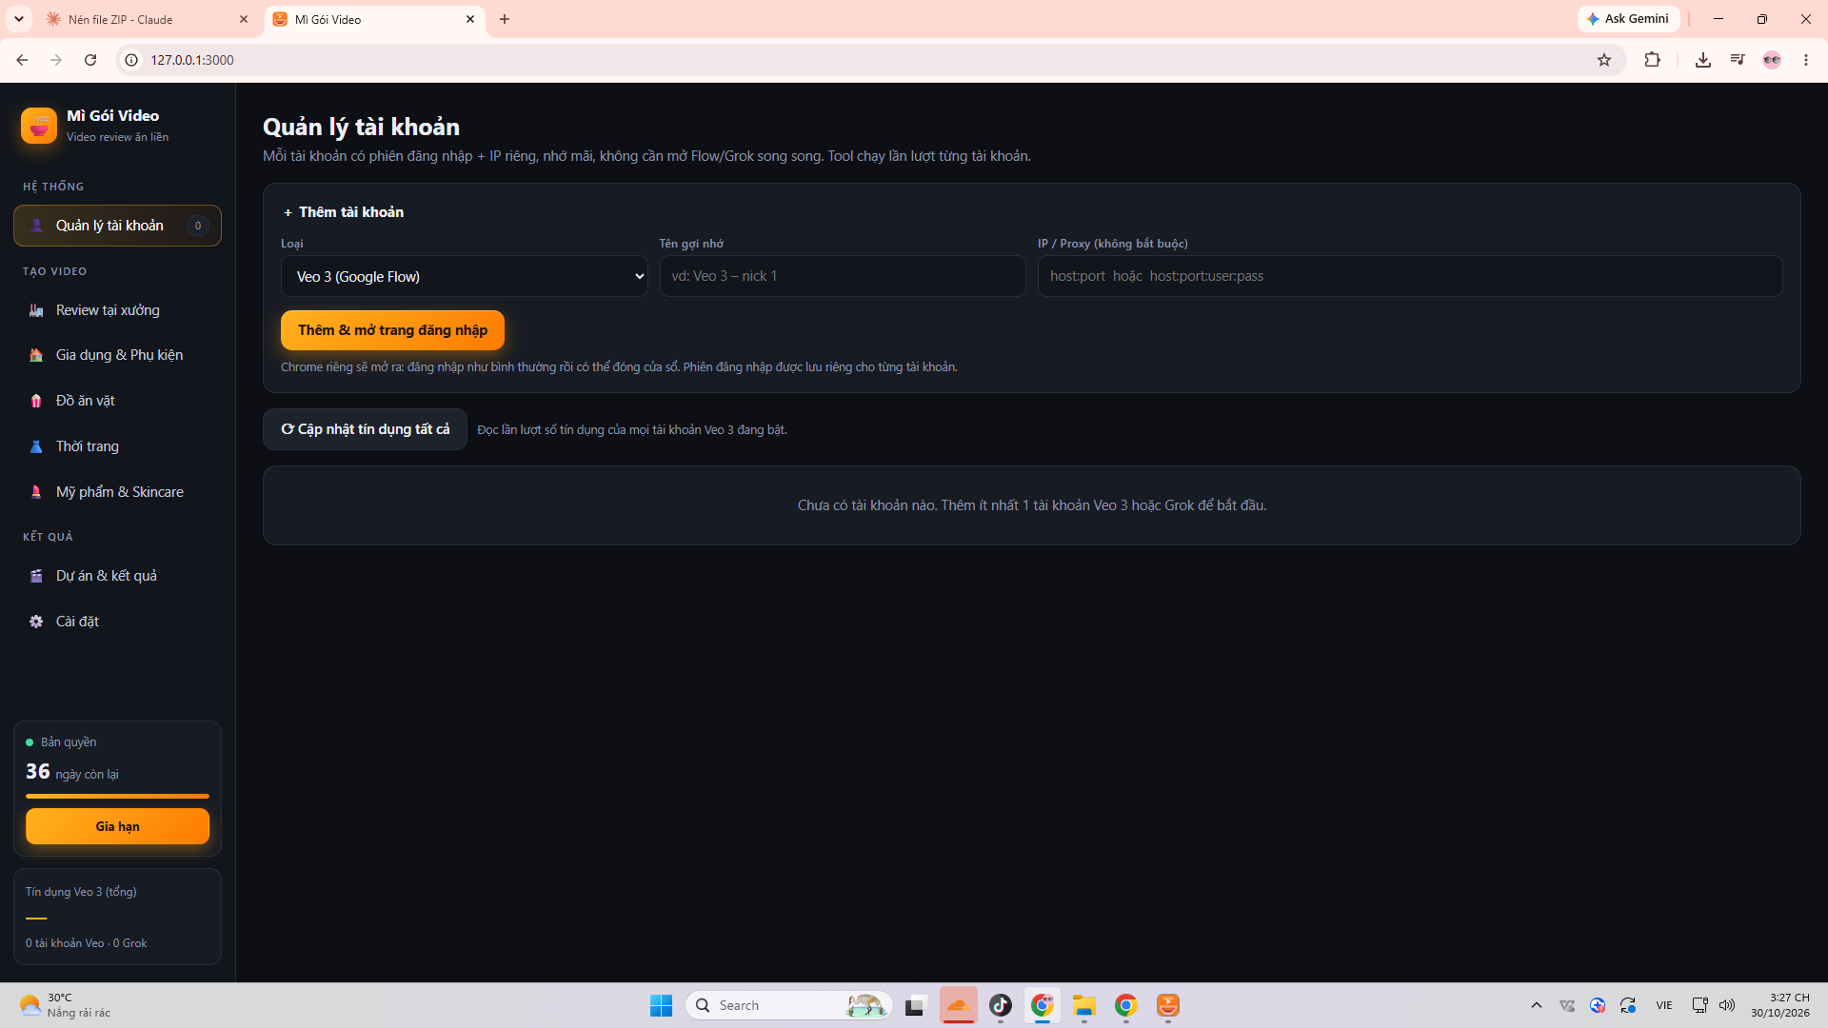The height and width of the screenshot is (1028, 1828).
Task: Click the VIE input language indicator
Action: point(1664,1005)
